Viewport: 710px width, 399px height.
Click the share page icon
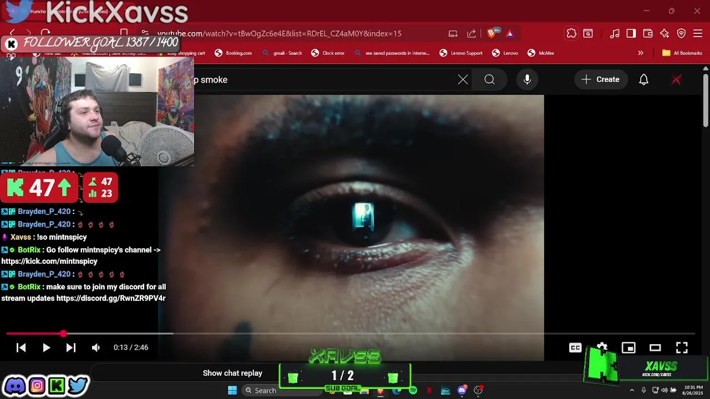471,33
